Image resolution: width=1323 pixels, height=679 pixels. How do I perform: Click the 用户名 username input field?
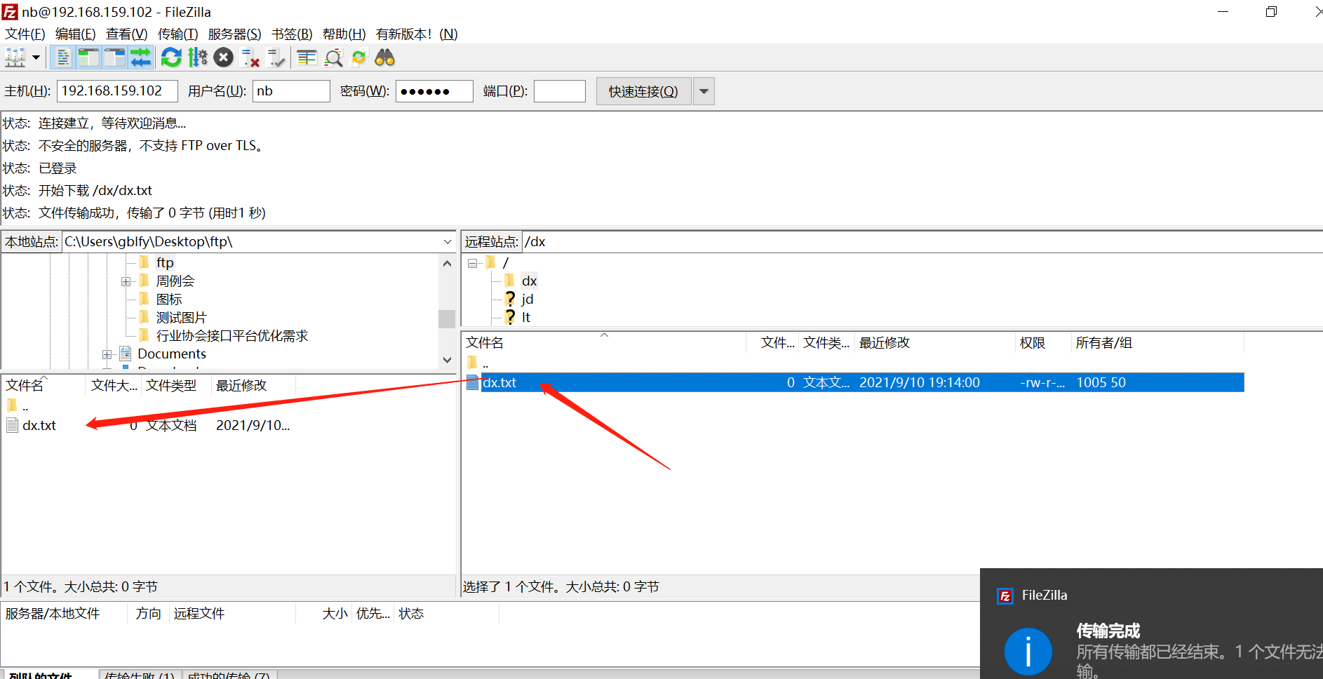point(291,91)
